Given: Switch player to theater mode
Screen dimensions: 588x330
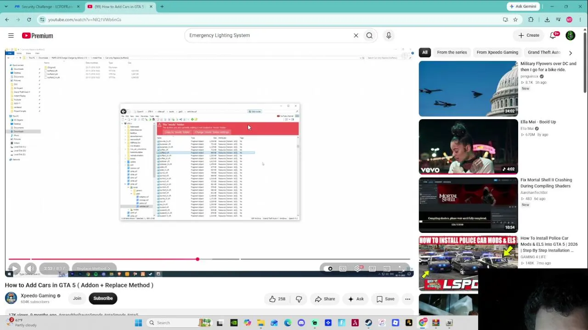Looking at the screenshot, I should click(372, 269).
